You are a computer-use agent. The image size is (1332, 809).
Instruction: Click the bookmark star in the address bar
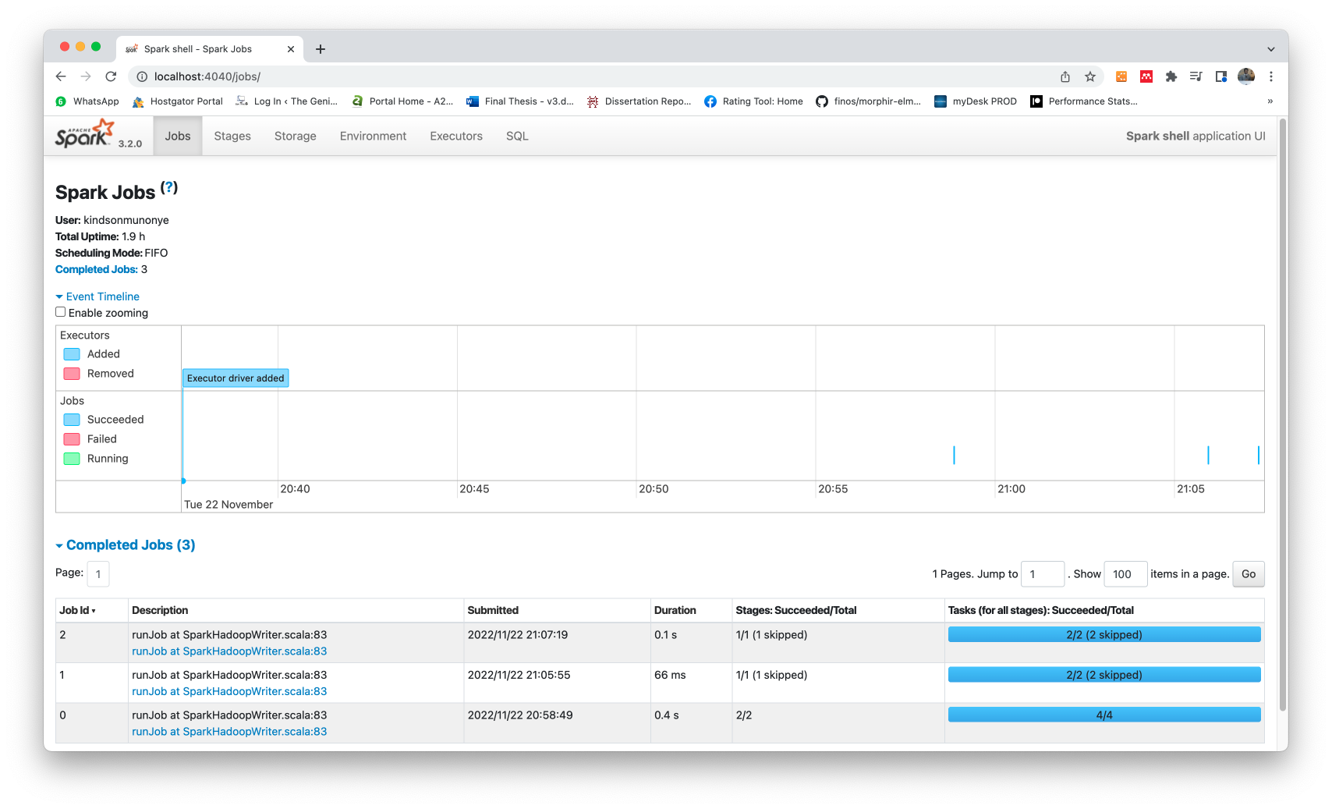coord(1090,76)
